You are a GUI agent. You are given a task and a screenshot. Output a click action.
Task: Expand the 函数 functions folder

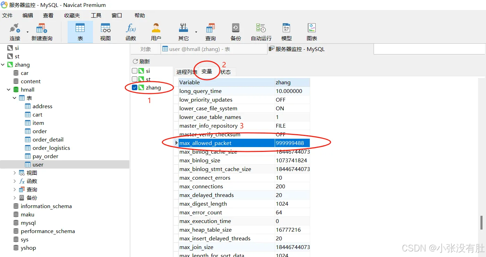point(15,181)
